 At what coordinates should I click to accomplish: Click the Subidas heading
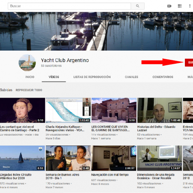(6, 90)
